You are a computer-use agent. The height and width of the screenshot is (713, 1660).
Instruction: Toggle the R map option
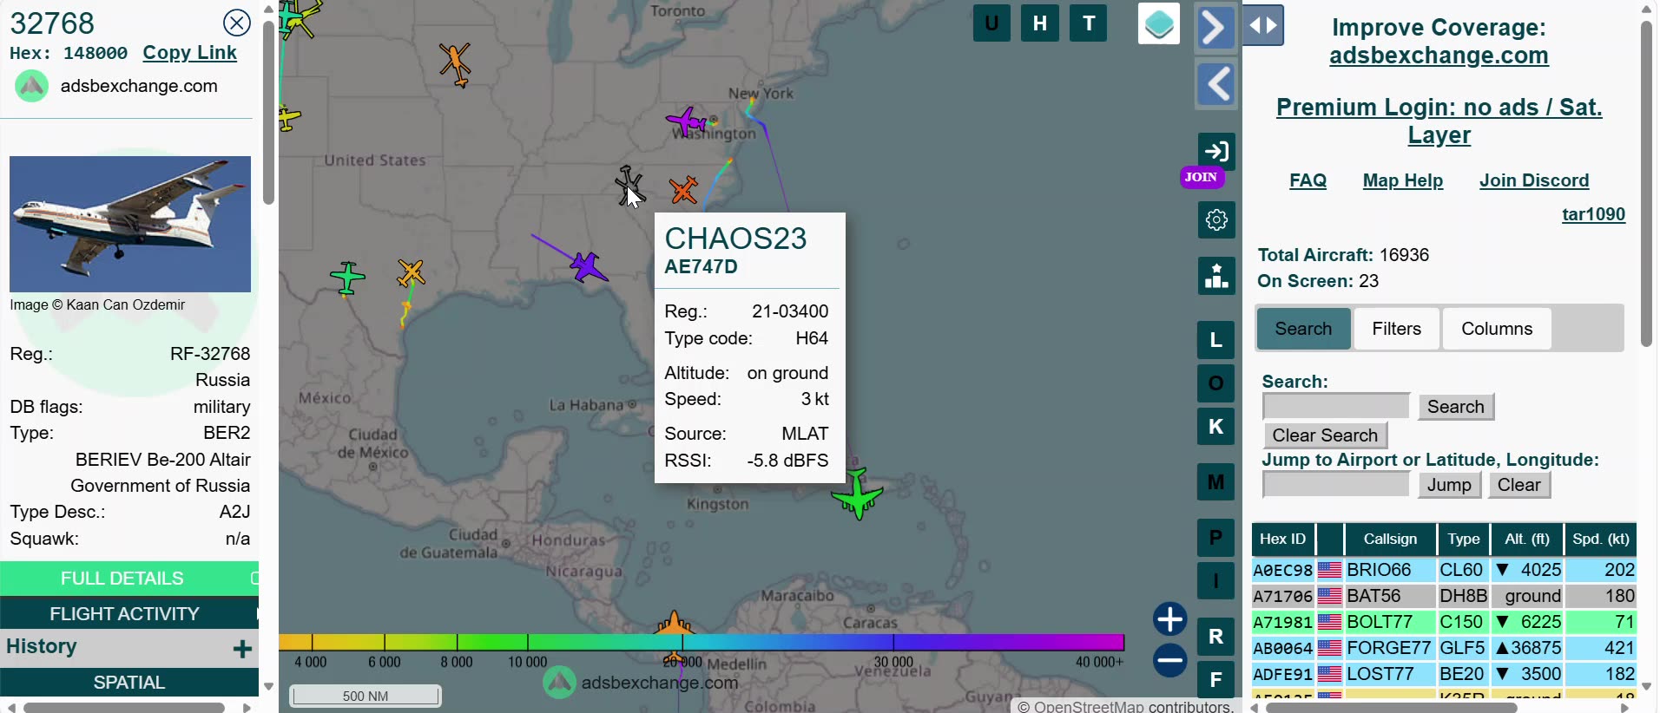1216,637
